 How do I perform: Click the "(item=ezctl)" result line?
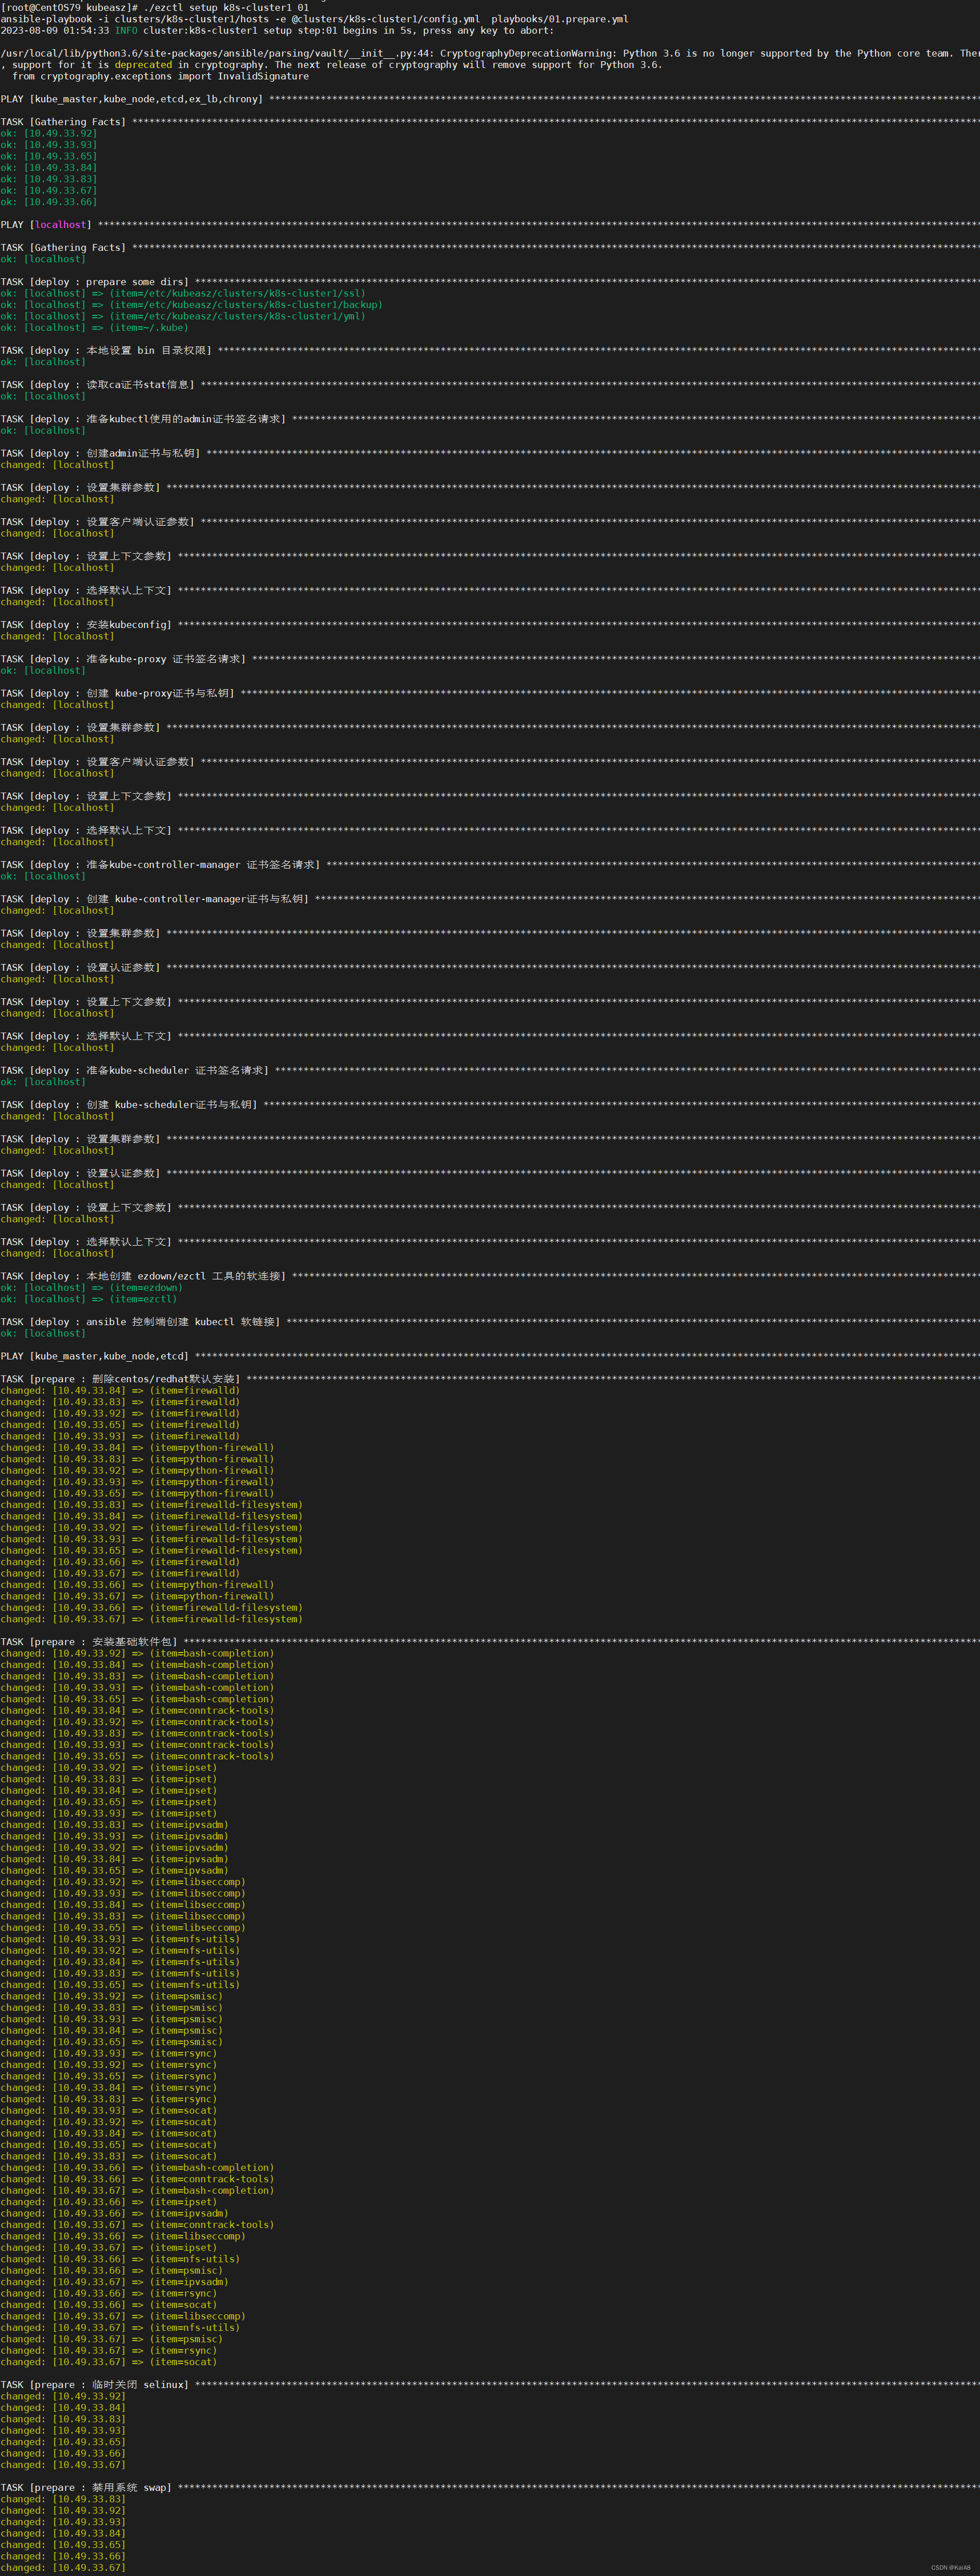(89, 1299)
